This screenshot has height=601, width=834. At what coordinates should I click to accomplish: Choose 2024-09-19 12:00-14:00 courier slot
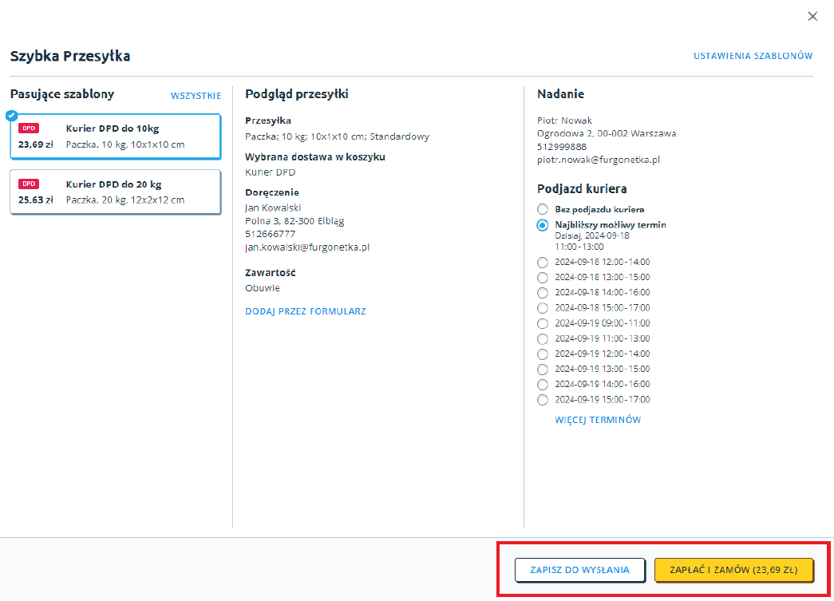(x=543, y=354)
